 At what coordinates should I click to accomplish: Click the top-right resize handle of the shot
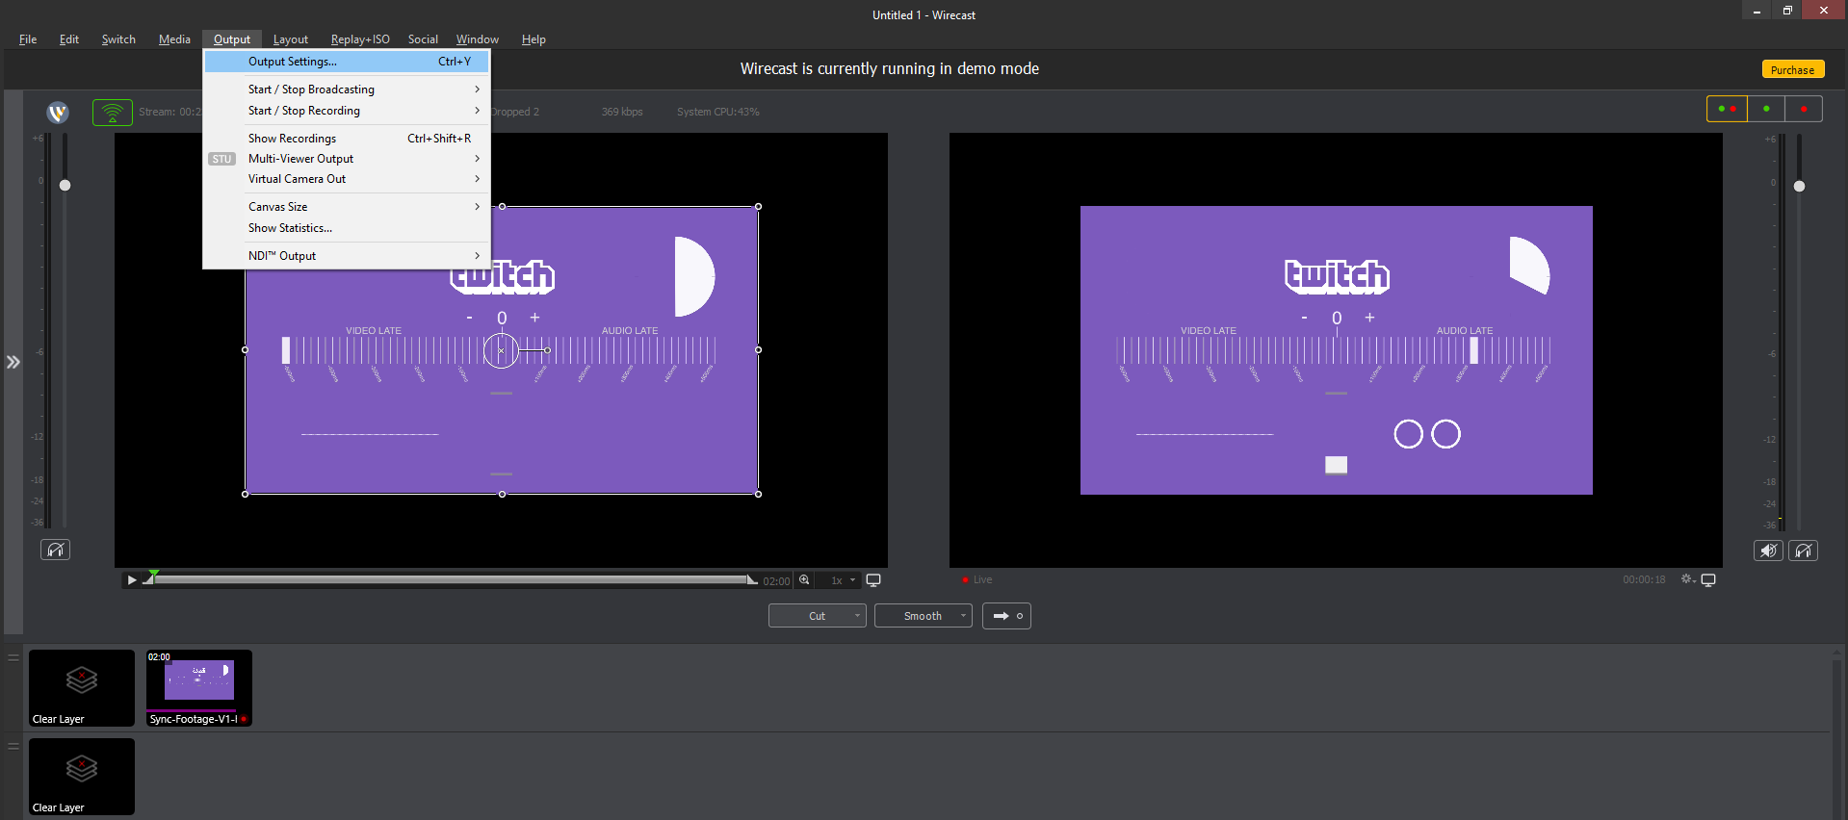(758, 206)
